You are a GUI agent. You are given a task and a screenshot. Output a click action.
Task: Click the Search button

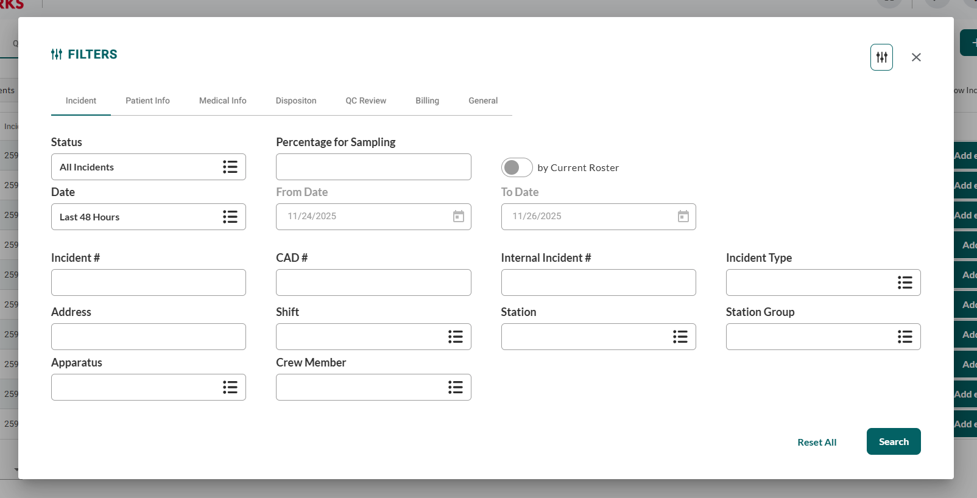(x=893, y=442)
